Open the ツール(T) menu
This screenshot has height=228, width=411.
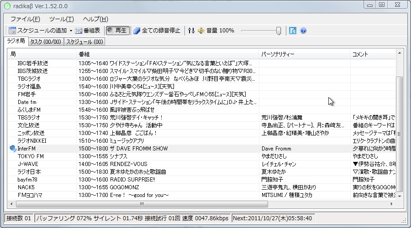(x=62, y=19)
